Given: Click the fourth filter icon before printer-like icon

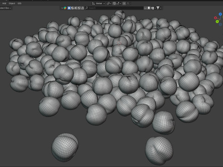Looking at the screenshot, I should [x=79, y=8].
